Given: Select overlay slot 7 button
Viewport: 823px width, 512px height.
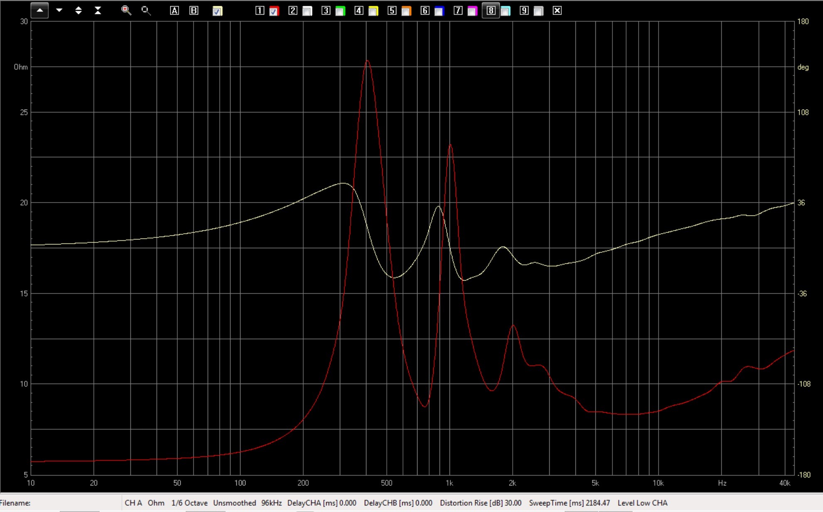Looking at the screenshot, I should coord(458,11).
